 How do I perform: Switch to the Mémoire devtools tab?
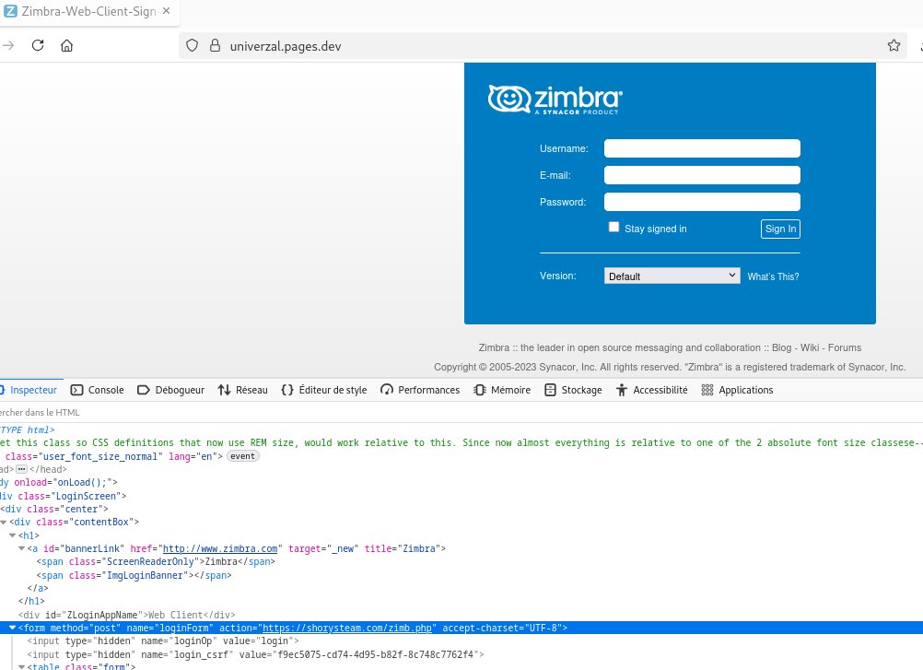pos(502,390)
